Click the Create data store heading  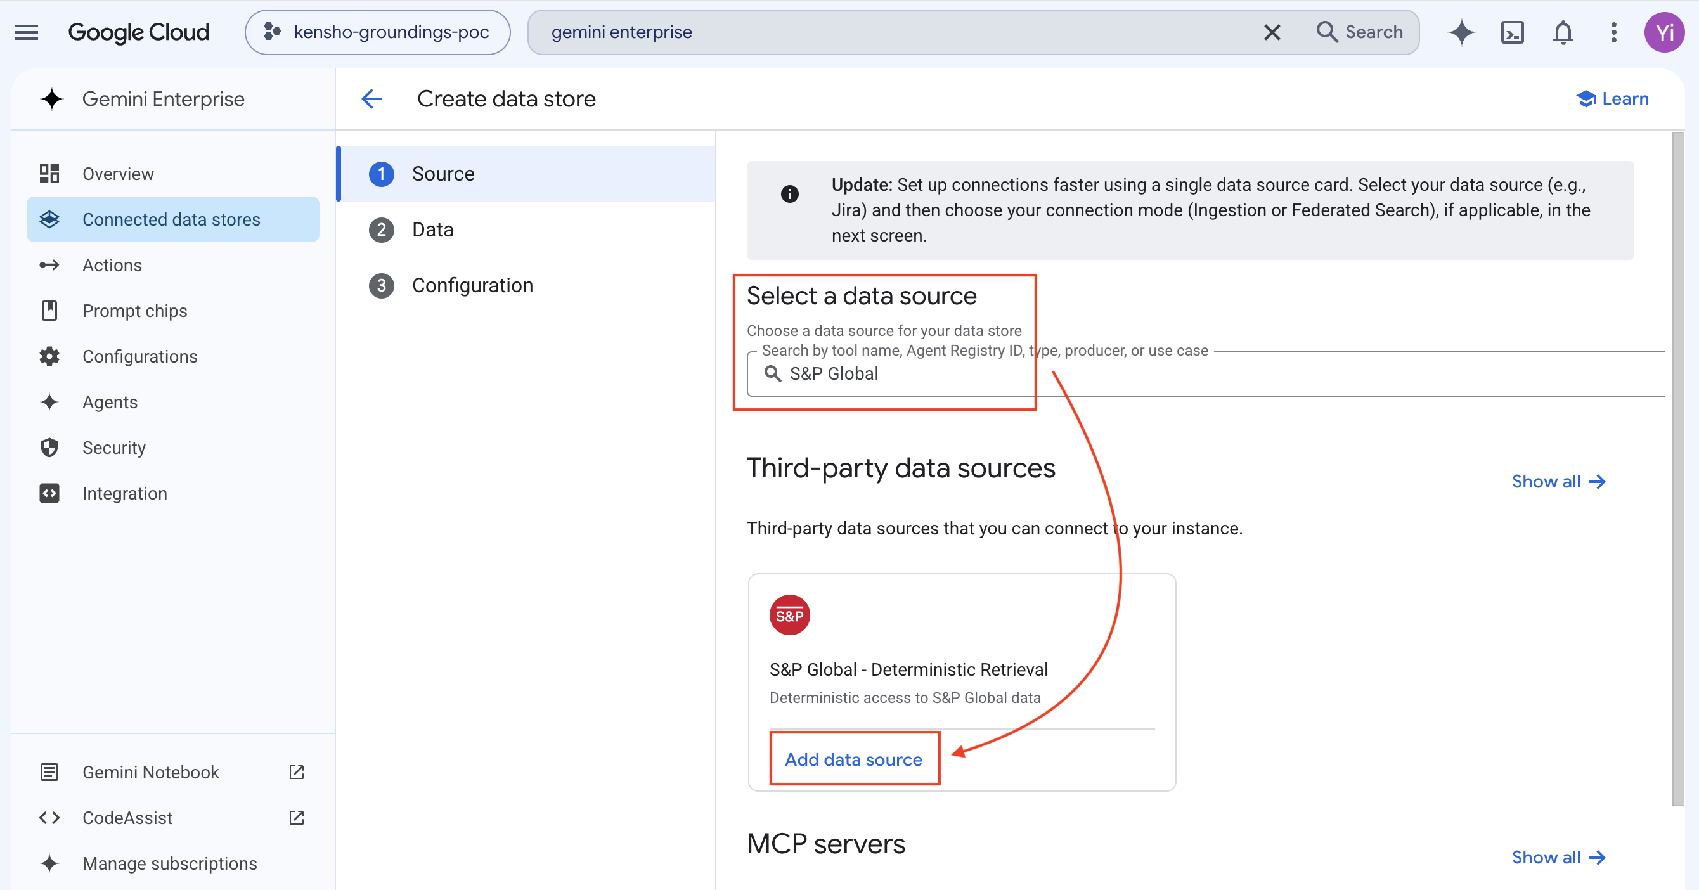point(506,99)
